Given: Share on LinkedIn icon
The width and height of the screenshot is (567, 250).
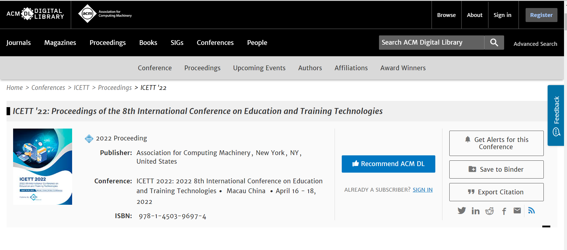Looking at the screenshot, I should pos(476,211).
